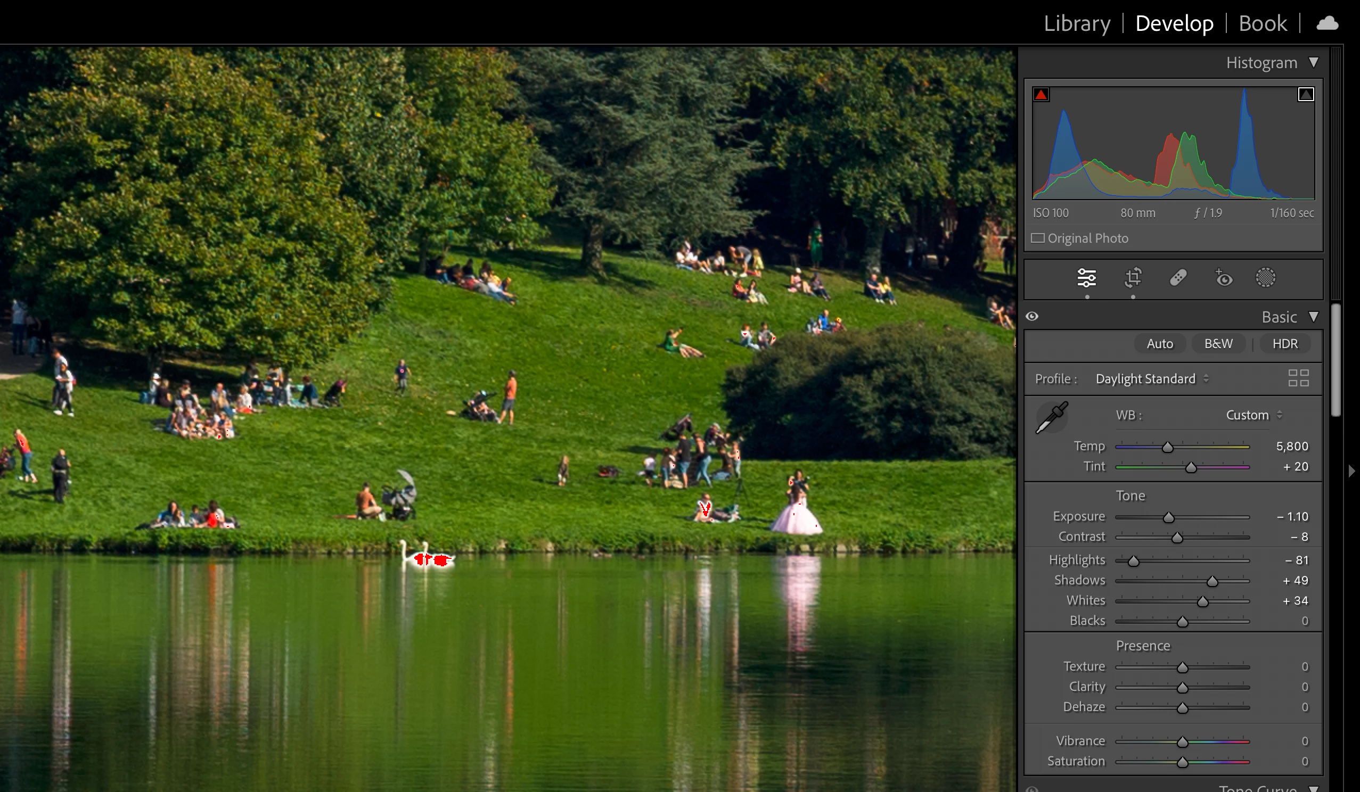Activate the Healing bandage tool
Viewport: 1360px width, 792px height.
(1178, 278)
